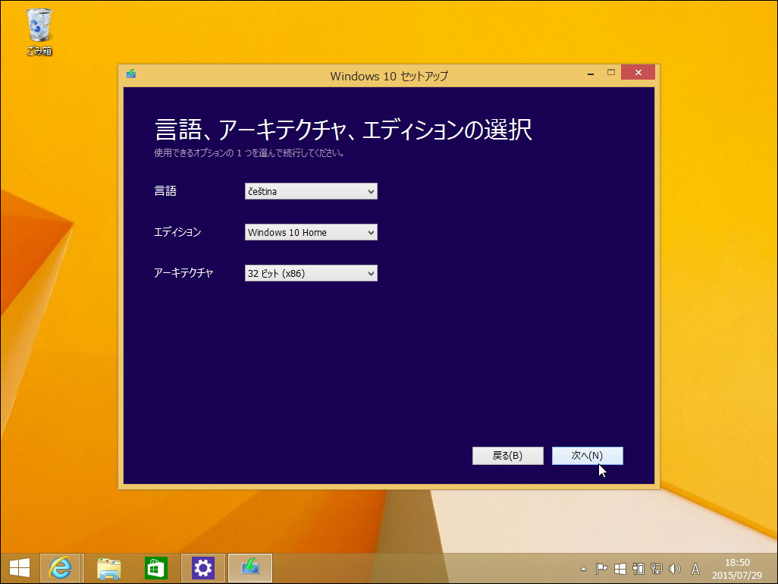Adjust sound via the speaker tray icon

[675, 568]
